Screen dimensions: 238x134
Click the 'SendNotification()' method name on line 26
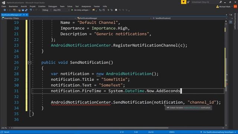tap(91, 63)
